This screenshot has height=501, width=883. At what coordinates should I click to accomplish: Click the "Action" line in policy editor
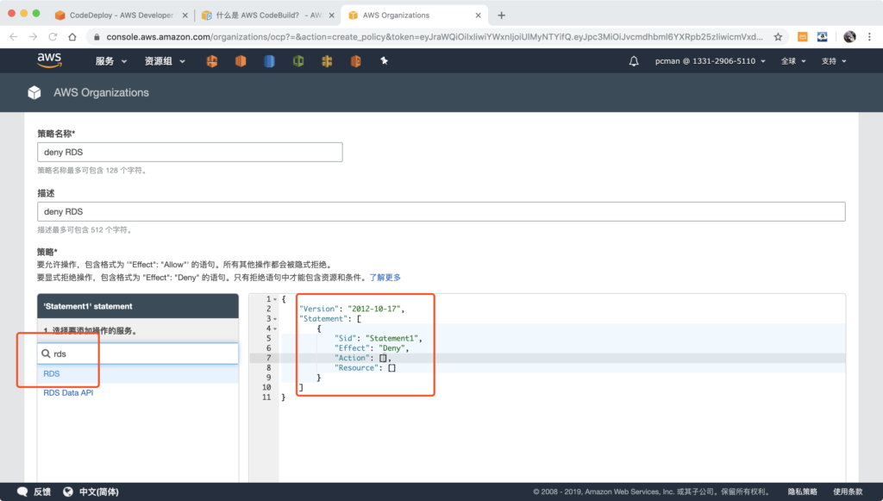point(363,358)
